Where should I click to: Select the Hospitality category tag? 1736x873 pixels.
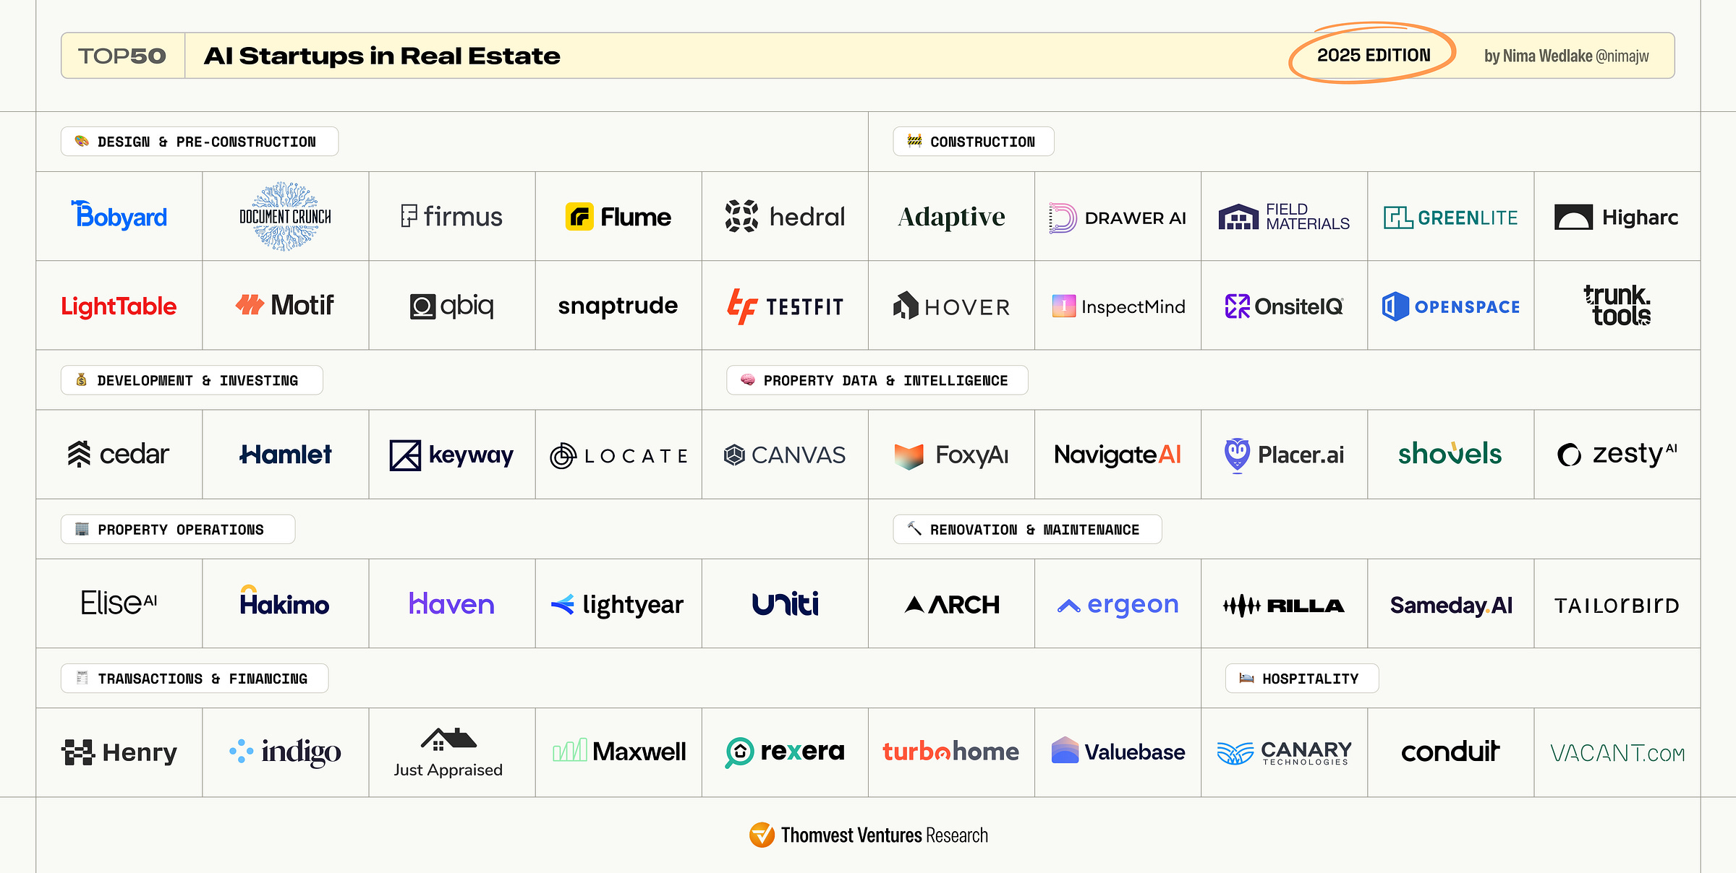(1302, 679)
